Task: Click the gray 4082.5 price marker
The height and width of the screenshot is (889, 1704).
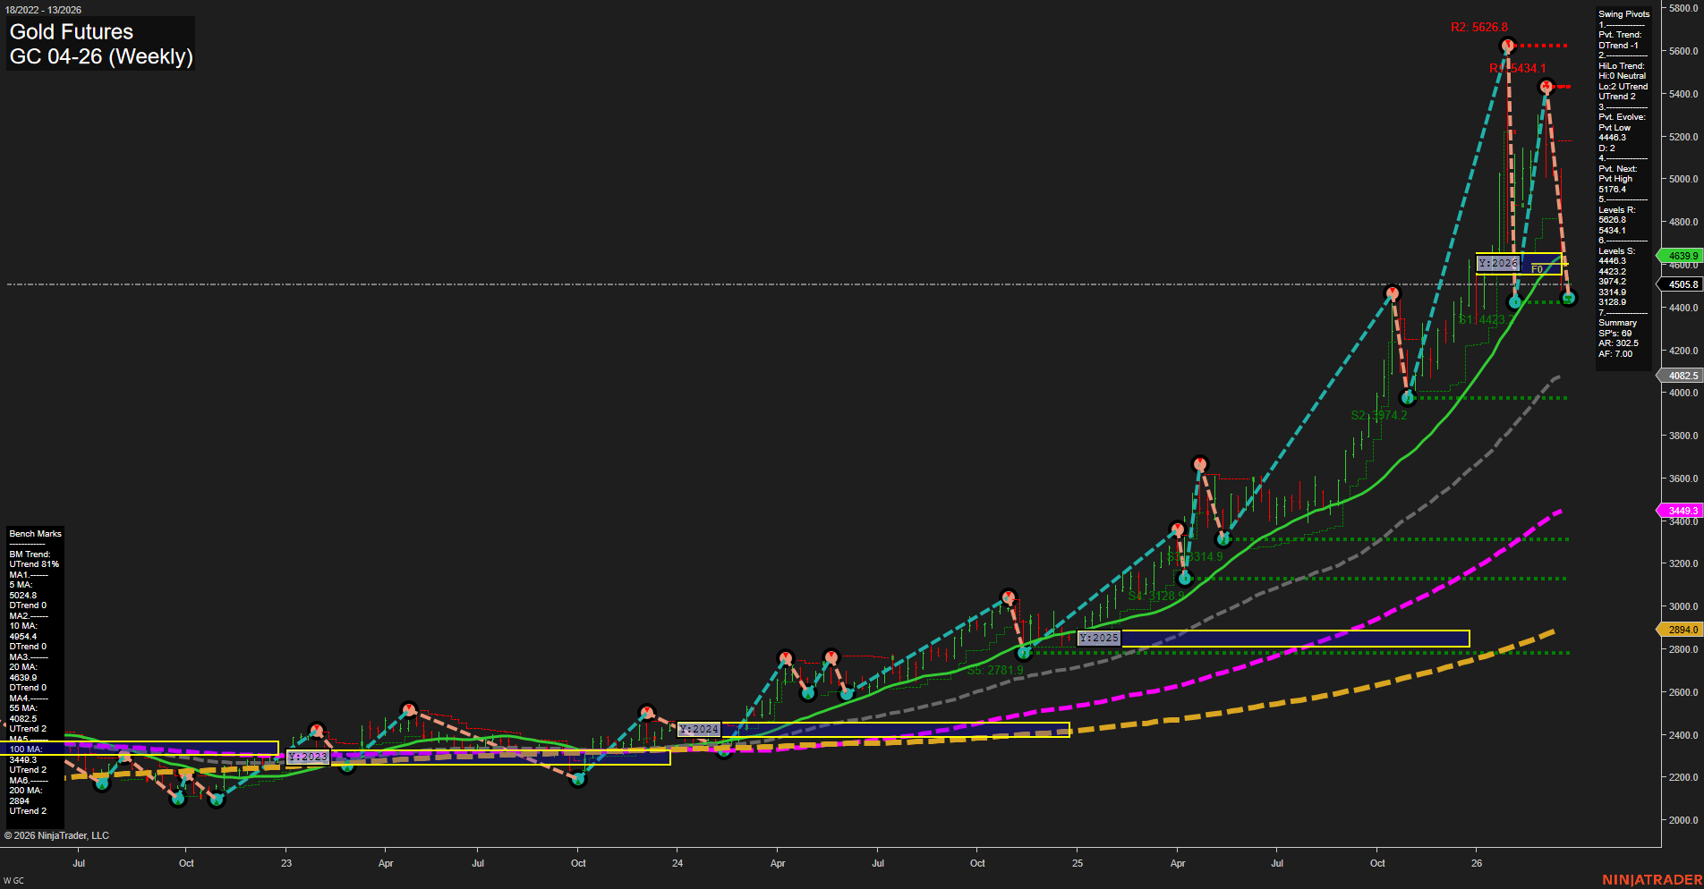Action: (x=1681, y=376)
